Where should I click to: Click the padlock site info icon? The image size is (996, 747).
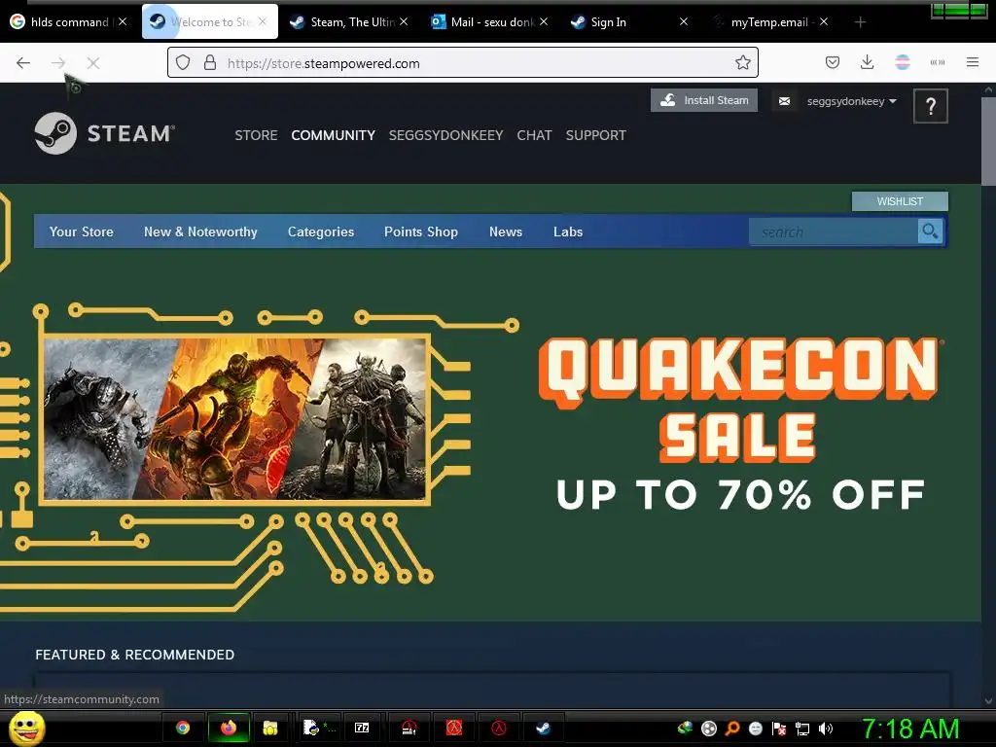210,63
